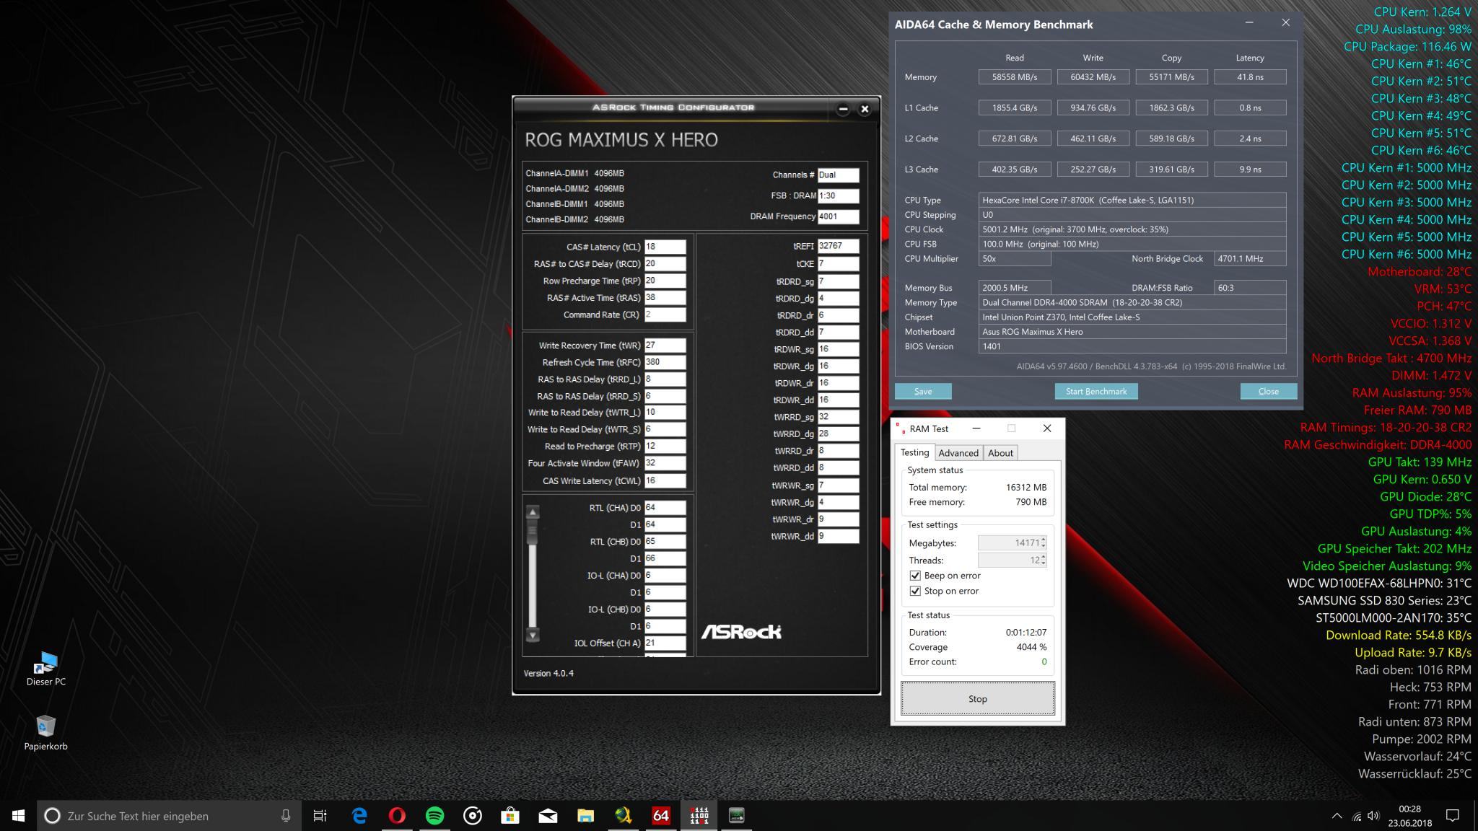Select the Dieser PC desktop icon

45,669
